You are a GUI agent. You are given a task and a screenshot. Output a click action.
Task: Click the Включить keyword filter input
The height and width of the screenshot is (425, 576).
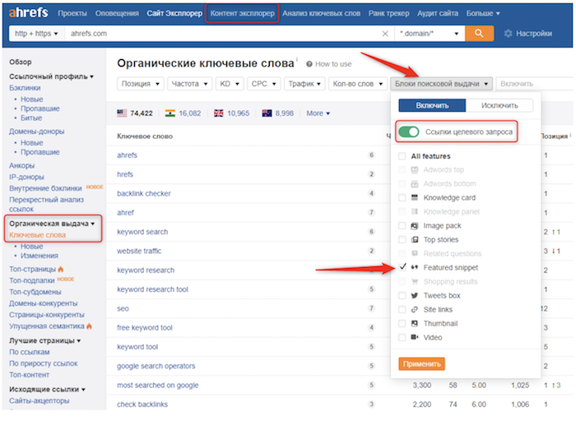(535, 84)
